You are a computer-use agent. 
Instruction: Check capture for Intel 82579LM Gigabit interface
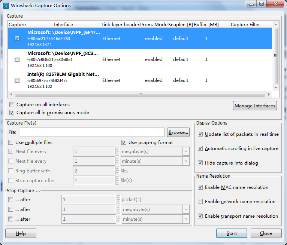point(17,80)
